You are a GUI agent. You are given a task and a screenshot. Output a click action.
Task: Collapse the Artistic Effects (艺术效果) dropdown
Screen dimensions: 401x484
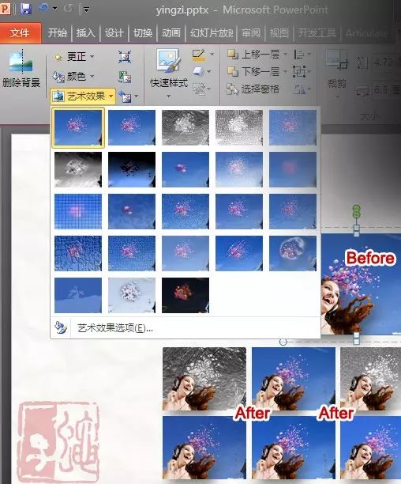tap(83, 96)
